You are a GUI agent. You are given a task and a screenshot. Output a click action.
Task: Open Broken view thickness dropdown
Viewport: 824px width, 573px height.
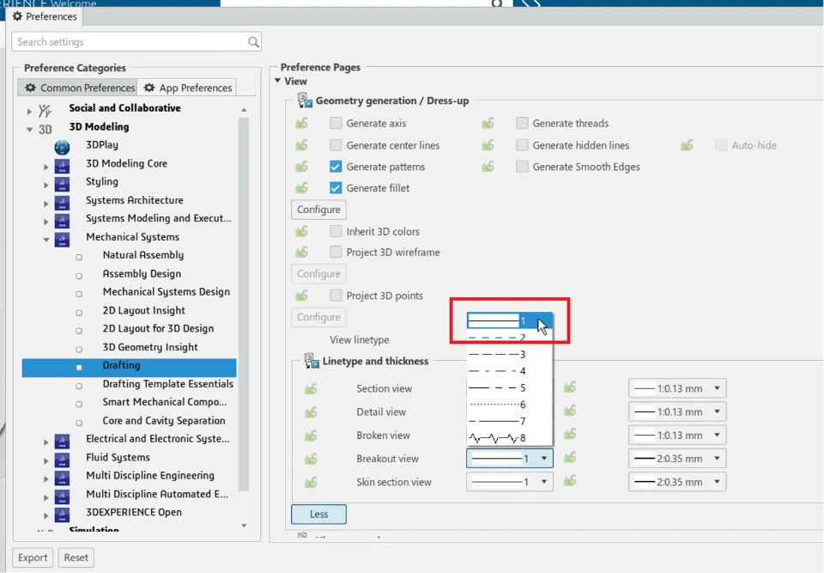[x=677, y=436]
